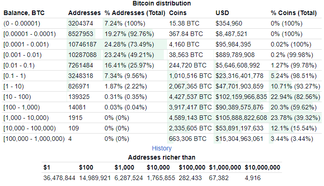Screen dimensions: 324x186
Task: Click the '24.28% (73.49%)' cell
Action: coord(129,44)
